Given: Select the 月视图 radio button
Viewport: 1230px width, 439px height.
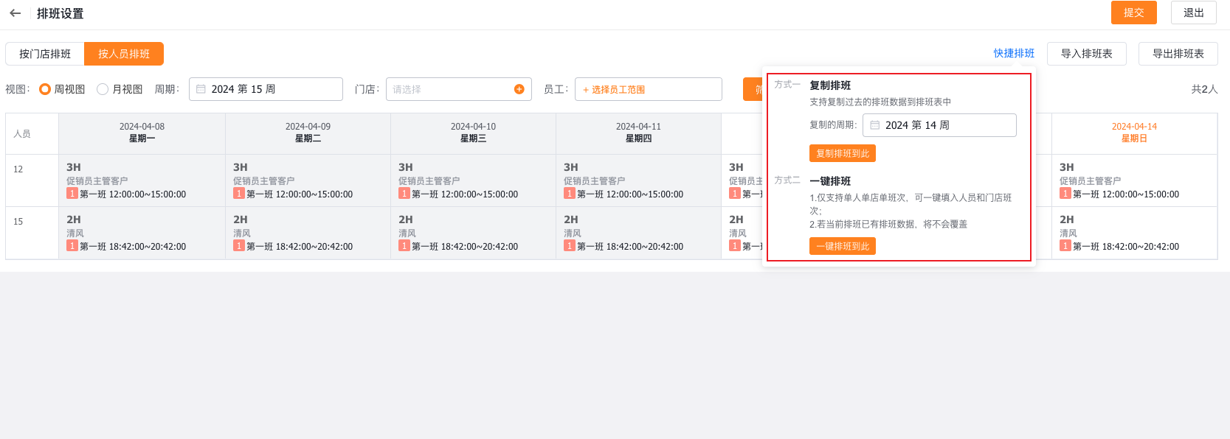Looking at the screenshot, I should pyautogui.click(x=103, y=89).
